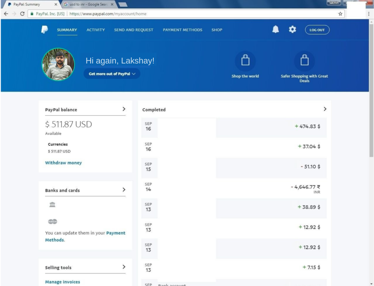374x286 pixels.
Task: Expand the Completed transactions list
Action: [x=325, y=109]
